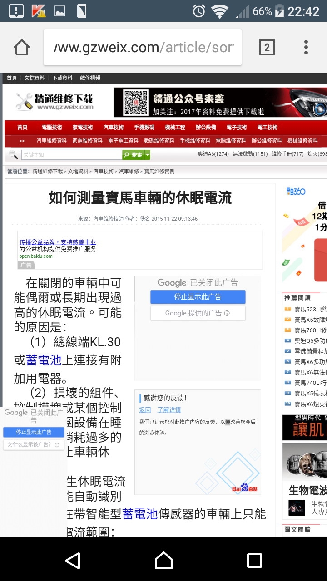
Task: Open the tab switcher showing 2 tabs
Action: click(x=267, y=47)
